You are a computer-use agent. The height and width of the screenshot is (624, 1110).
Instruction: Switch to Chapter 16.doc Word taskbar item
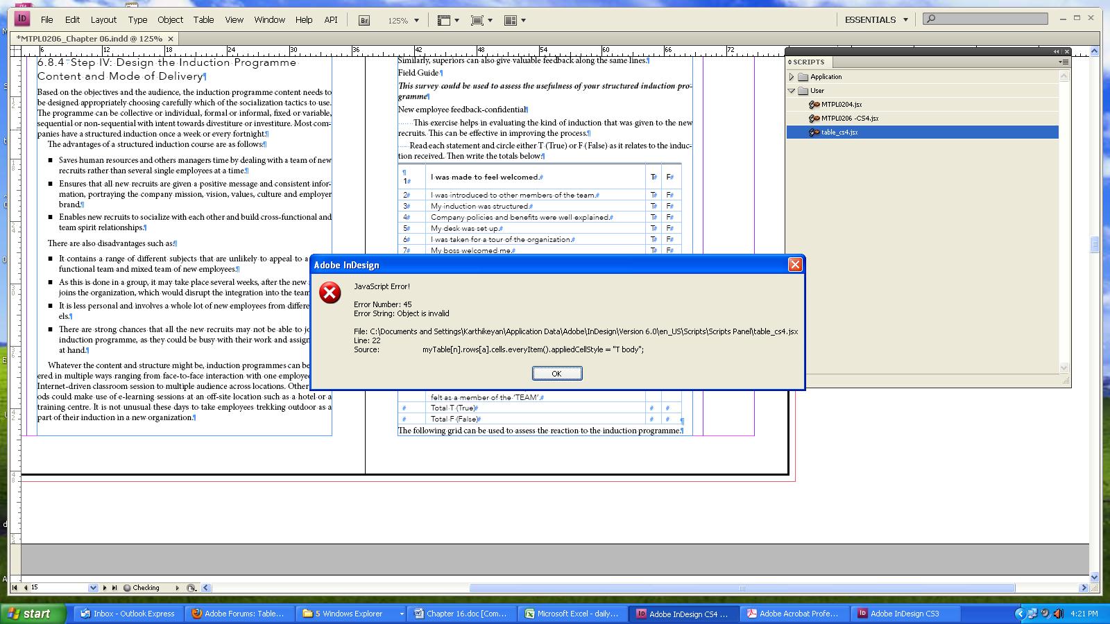click(x=462, y=614)
